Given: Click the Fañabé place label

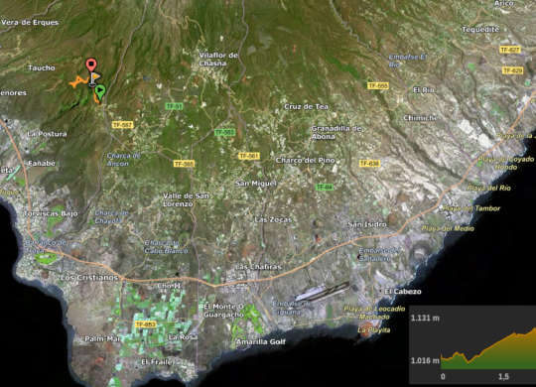Looking at the screenshot, I should point(42,164).
